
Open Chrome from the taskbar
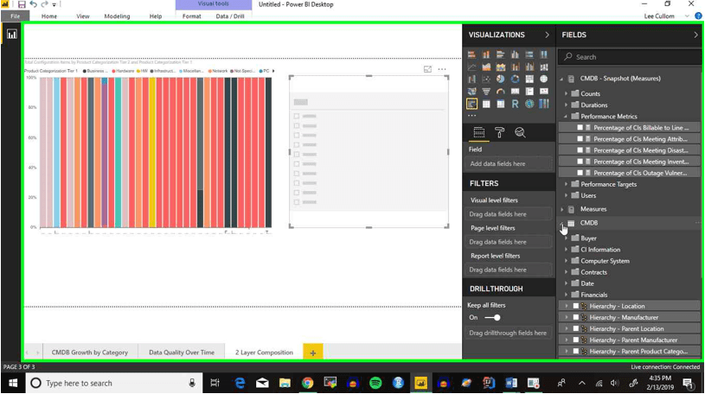pos(308,383)
